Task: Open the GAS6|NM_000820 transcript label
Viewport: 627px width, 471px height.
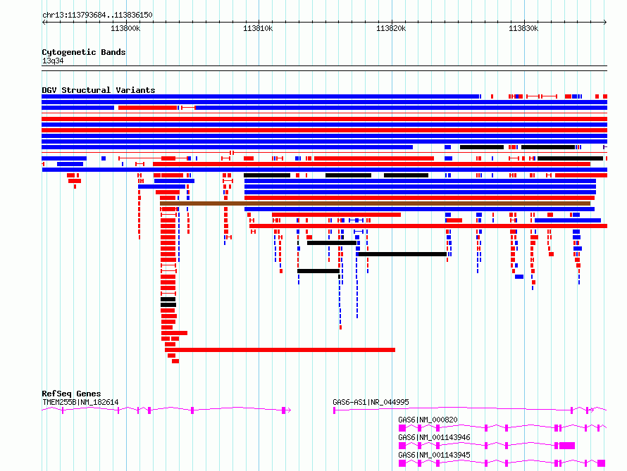Action: [x=428, y=420]
